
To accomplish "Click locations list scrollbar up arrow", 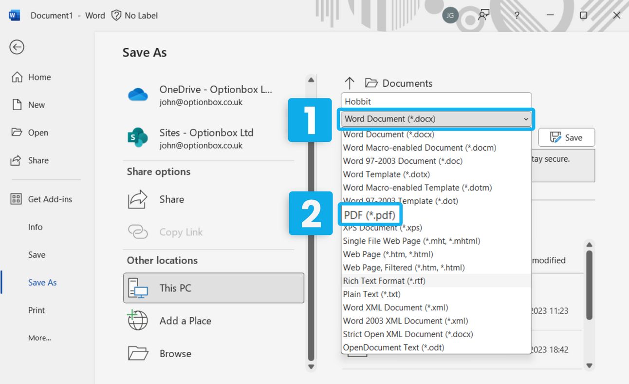I will click(x=312, y=80).
